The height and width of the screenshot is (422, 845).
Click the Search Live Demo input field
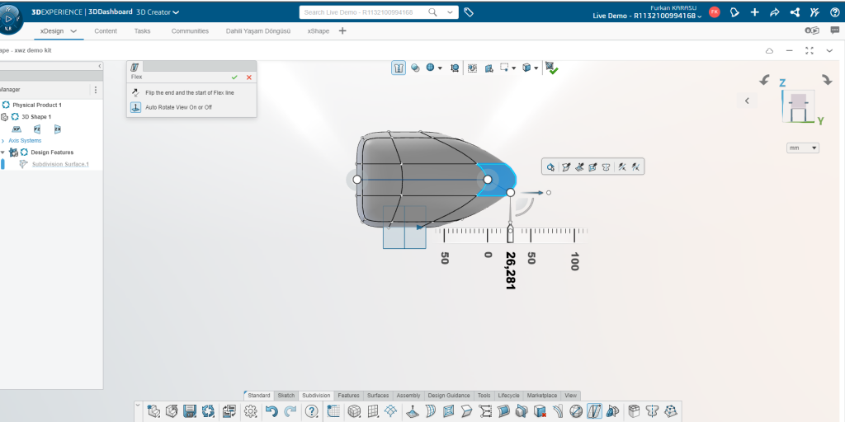(371, 12)
